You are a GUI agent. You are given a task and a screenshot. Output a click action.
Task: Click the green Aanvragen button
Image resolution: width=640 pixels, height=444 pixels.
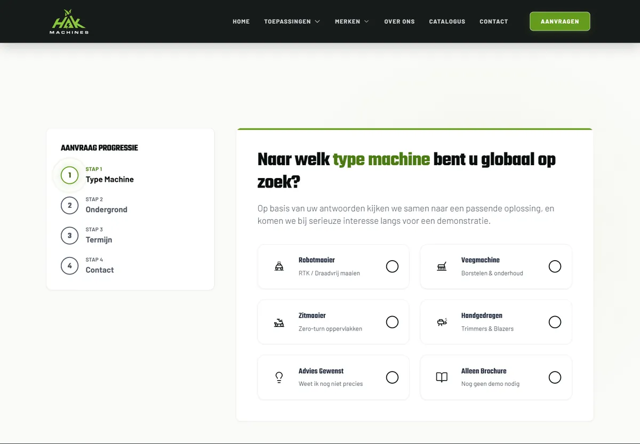pos(560,21)
